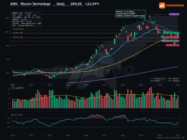The image size is (187, 140).
Task: Click the Bollinger 20,2 legend entry
Action: tap(158, 79)
